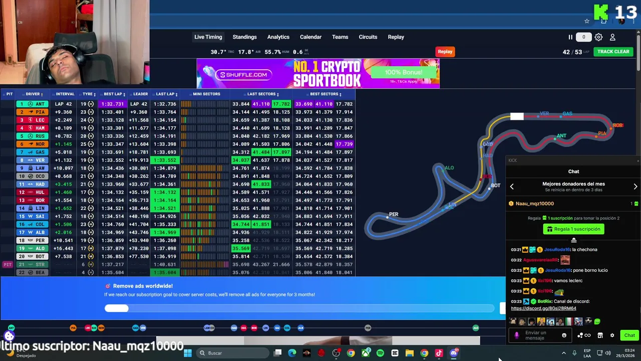This screenshot has height=361, width=641.
Task: Open the user account icon
Action: tap(612, 37)
